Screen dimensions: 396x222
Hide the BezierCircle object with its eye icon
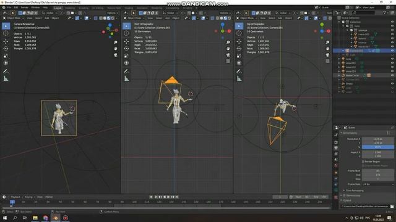(392, 75)
